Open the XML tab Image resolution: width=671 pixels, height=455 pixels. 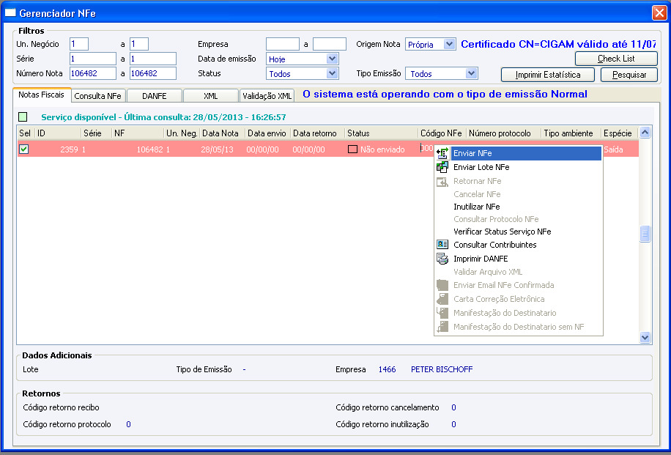click(x=210, y=96)
